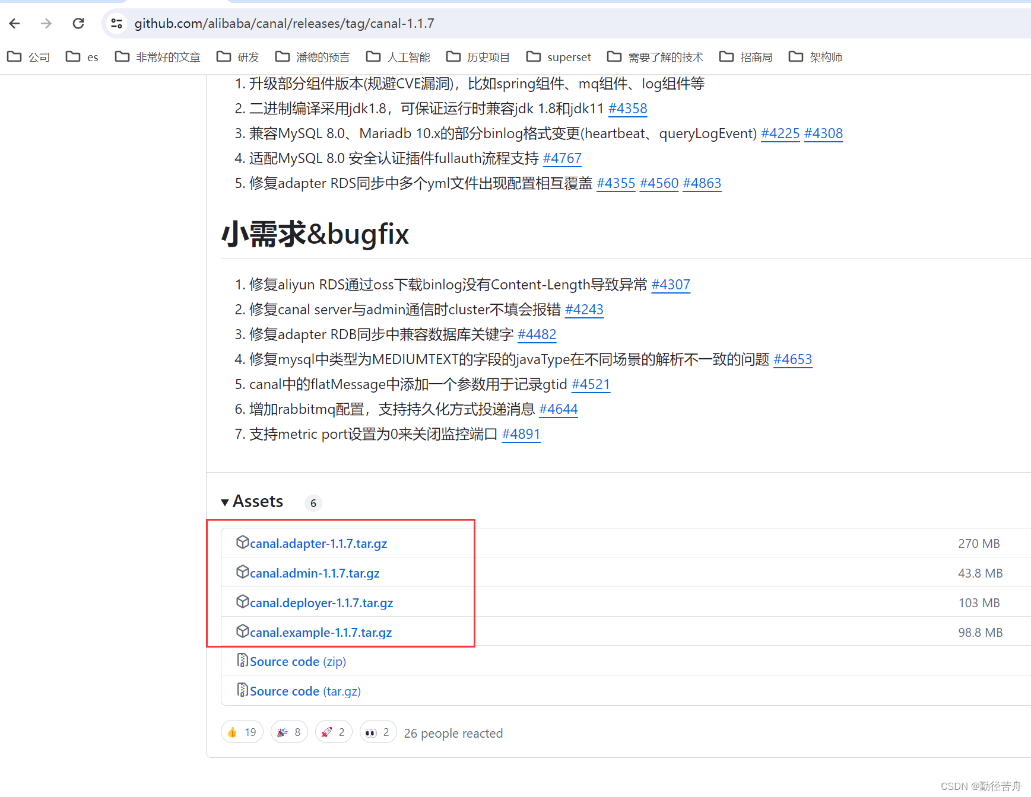Click the Assets count badge 6
Viewport: 1031px width, 797px height.
tap(313, 503)
